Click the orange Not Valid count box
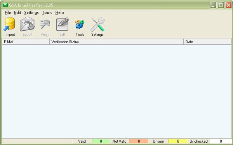Image resolution: width=233 pixels, height=145 pixels. [x=139, y=141]
